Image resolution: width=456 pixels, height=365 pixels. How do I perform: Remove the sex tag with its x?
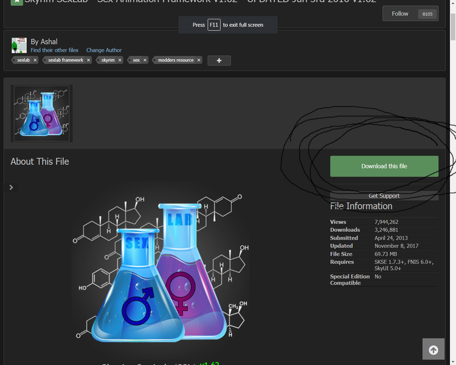tap(145, 60)
